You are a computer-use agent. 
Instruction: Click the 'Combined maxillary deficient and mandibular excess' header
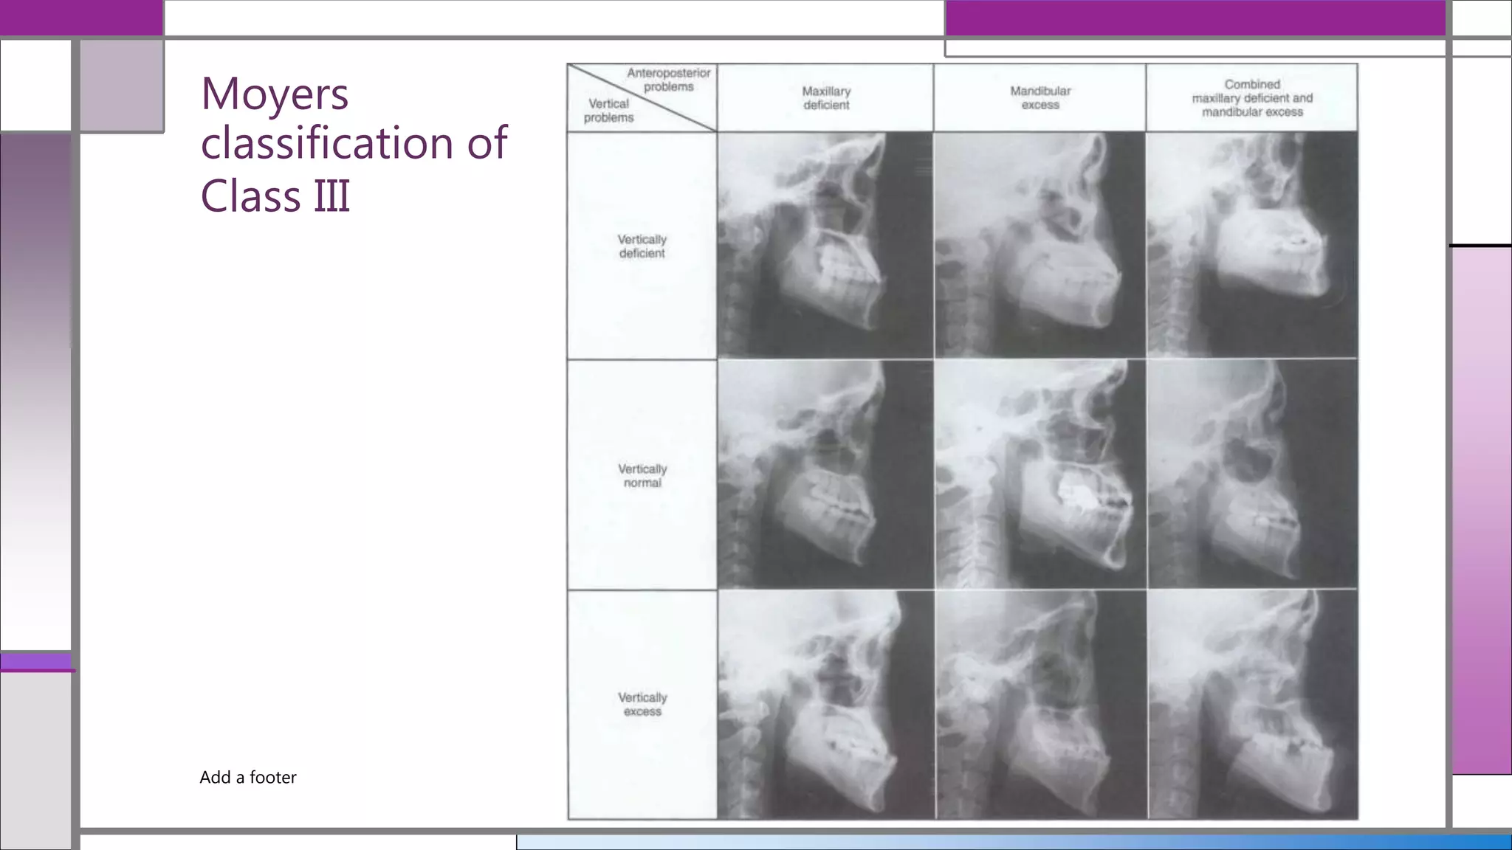click(1252, 98)
